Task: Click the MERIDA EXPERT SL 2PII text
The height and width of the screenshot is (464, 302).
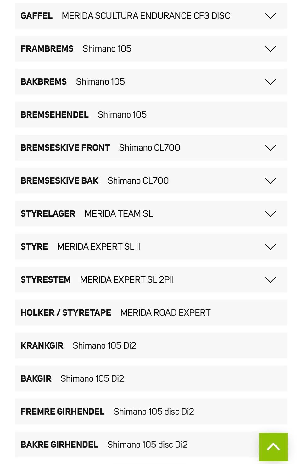Action: point(127,280)
